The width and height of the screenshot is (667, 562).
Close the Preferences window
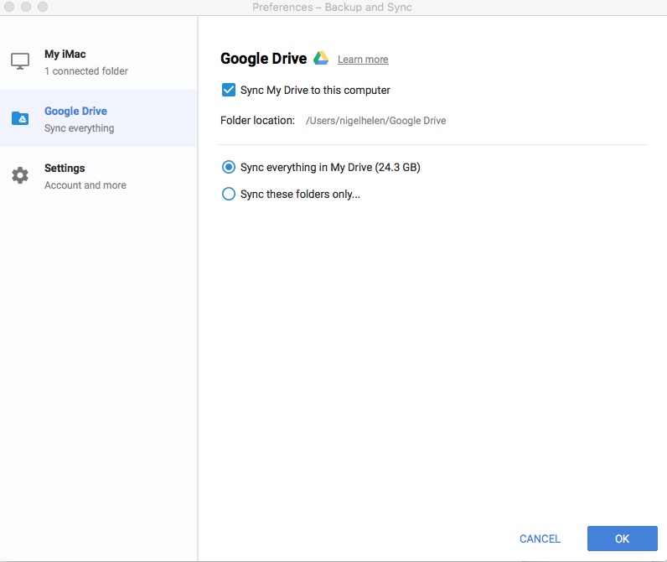(x=11, y=7)
